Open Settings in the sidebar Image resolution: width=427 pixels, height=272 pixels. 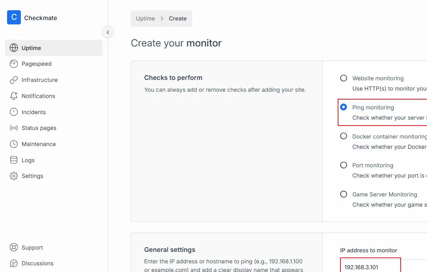pos(32,176)
